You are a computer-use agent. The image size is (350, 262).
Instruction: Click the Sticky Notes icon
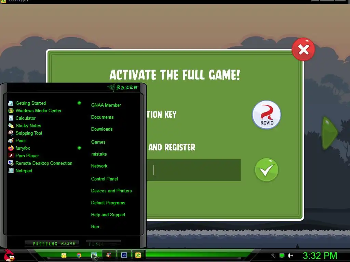coord(11,126)
